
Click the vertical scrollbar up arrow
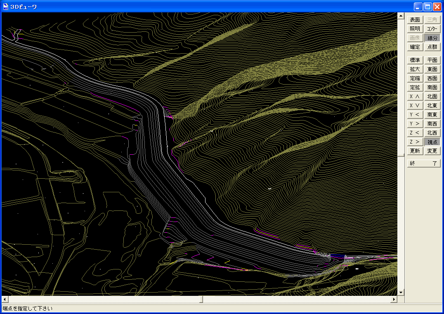(x=401, y=16)
